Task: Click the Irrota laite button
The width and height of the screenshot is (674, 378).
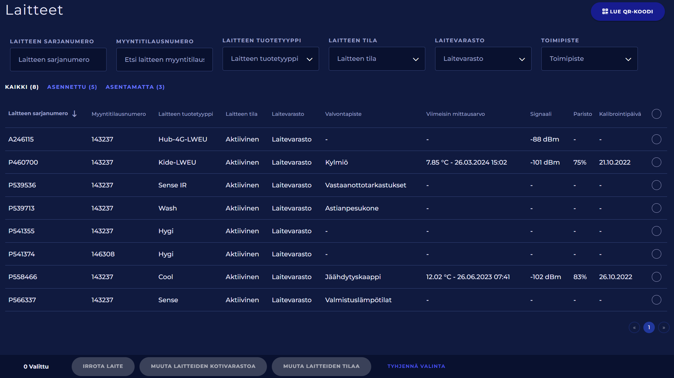Action: [x=103, y=366]
